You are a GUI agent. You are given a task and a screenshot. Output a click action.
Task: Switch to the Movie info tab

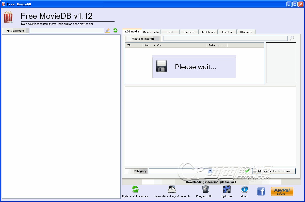pyautogui.click(x=151, y=32)
